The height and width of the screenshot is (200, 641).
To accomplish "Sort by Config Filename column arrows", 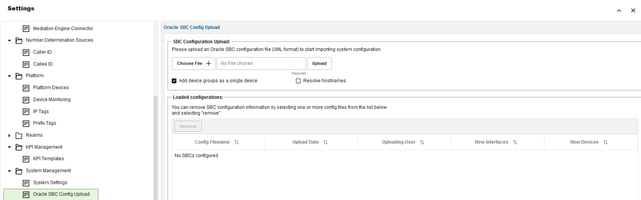I will click(x=237, y=142).
